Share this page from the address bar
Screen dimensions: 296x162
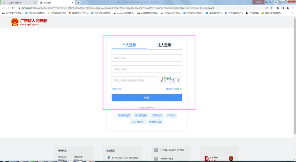click(x=267, y=8)
